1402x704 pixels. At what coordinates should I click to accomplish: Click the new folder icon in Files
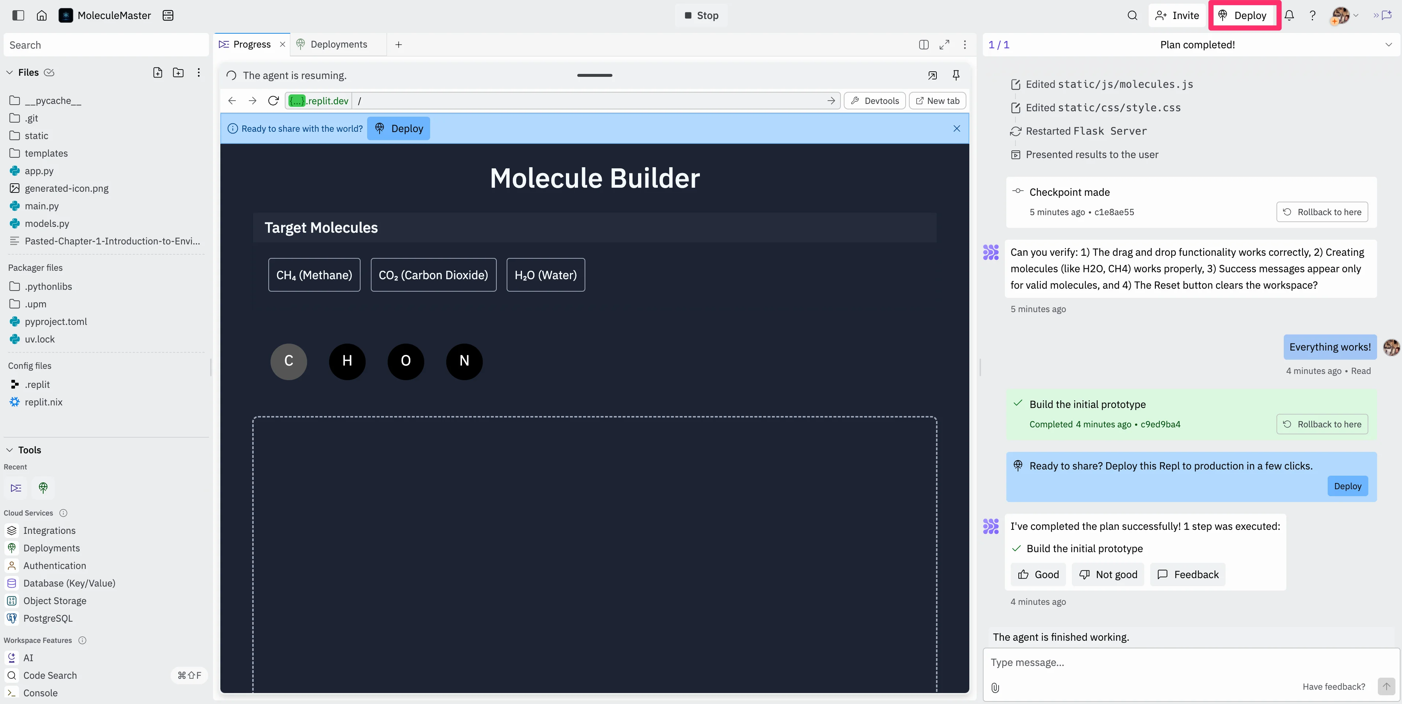tap(178, 72)
